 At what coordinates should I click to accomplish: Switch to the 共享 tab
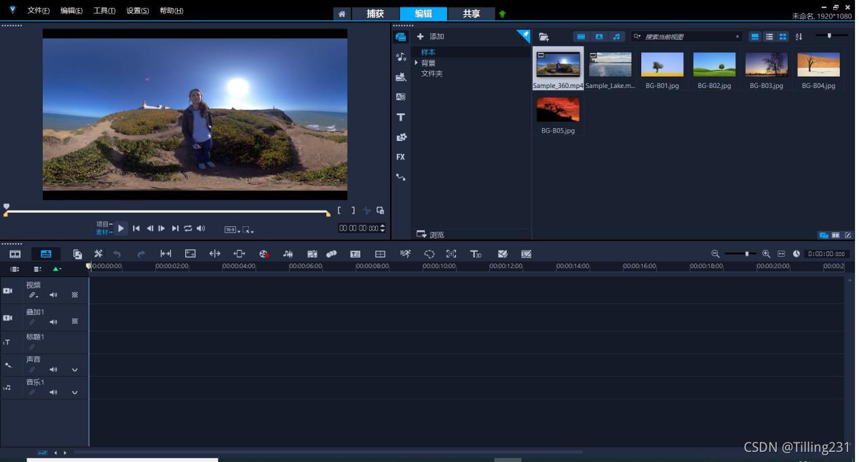pos(471,14)
